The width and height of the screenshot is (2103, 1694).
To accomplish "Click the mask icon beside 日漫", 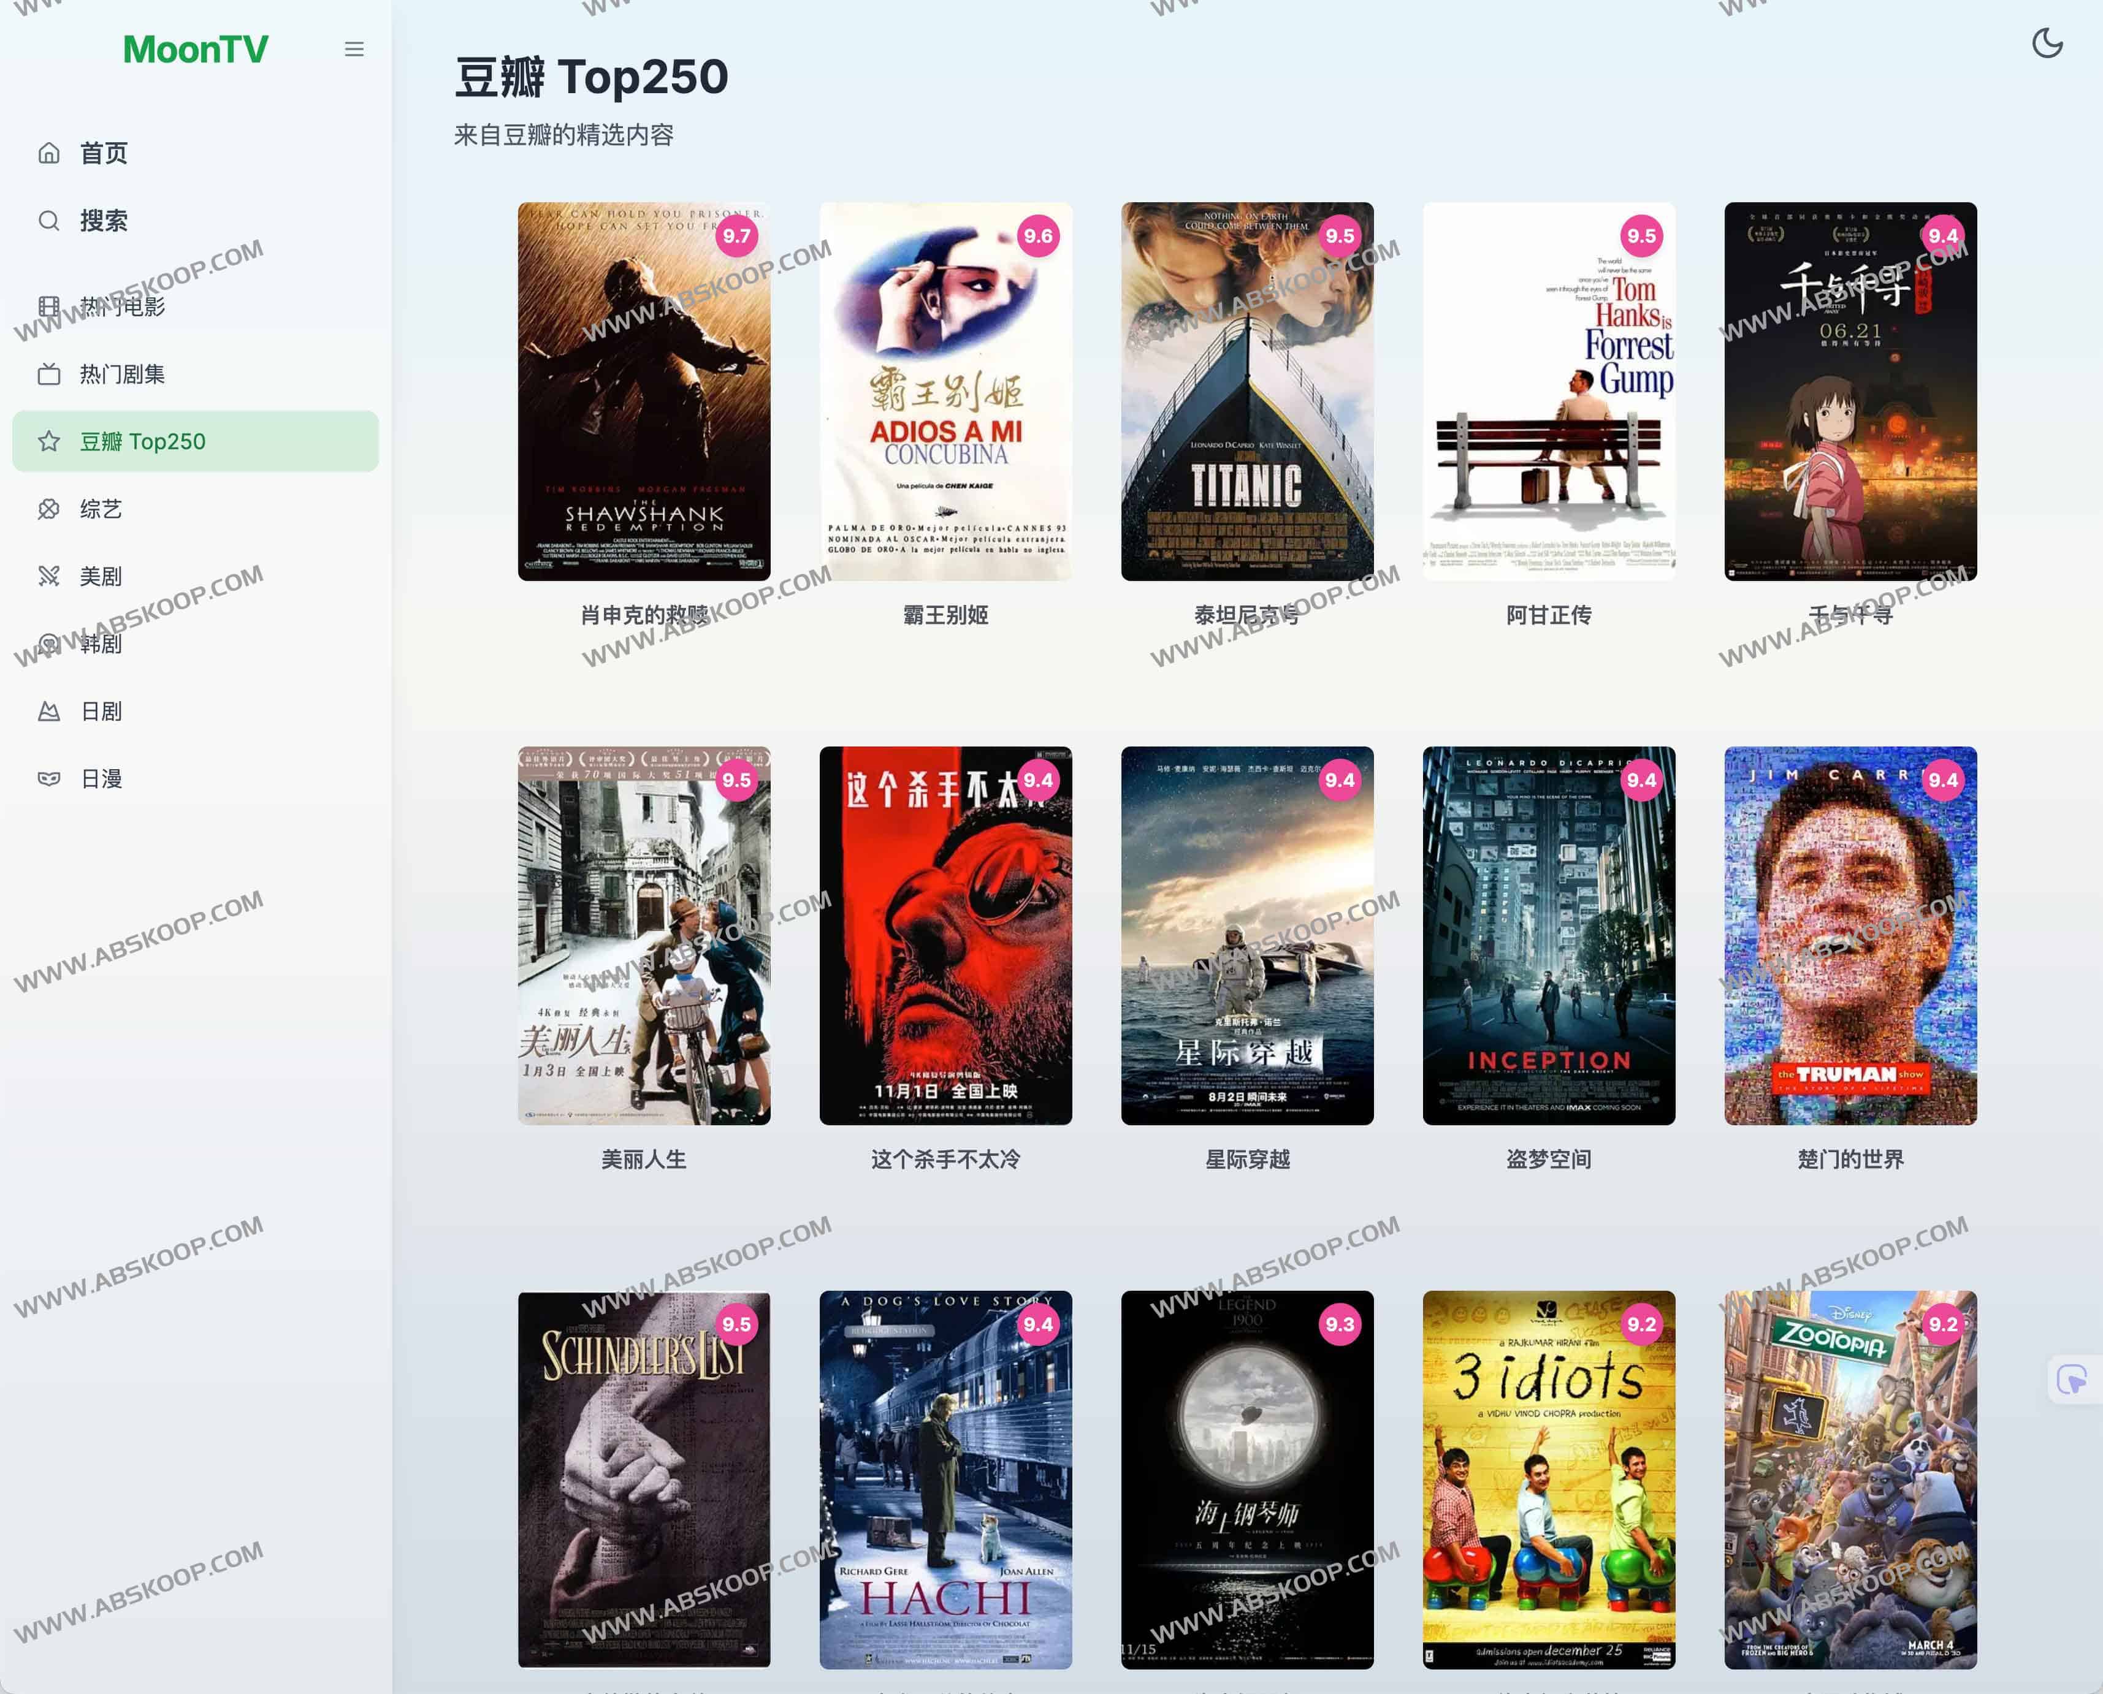I will click(x=49, y=779).
